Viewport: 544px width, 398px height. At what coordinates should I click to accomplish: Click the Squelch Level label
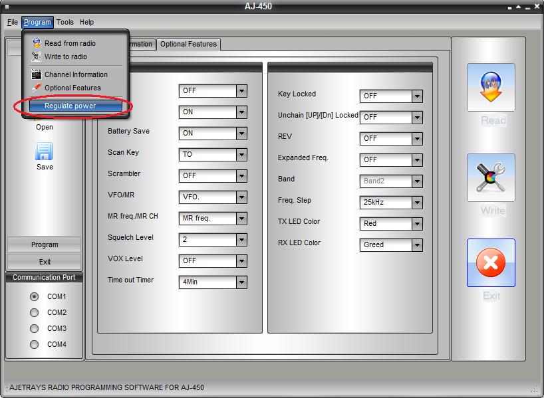[130, 237]
